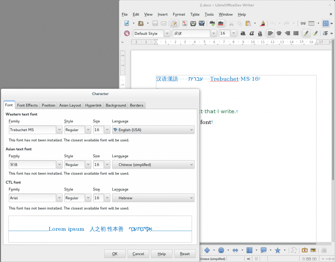
Task: Open the Fontwork Gallery icon
Action: [305, 250]
